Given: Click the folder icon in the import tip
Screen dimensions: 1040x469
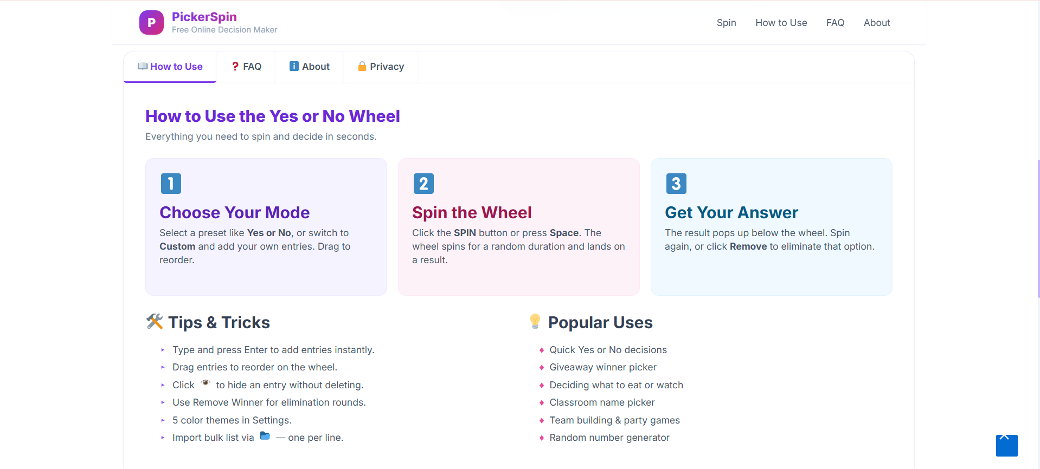Looking at the screenshot, I should 265,435.
